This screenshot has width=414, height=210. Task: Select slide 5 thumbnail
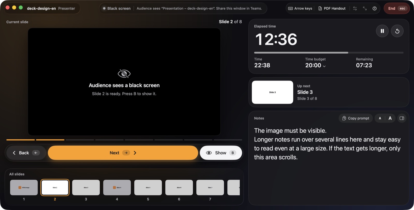pos(148,188)
